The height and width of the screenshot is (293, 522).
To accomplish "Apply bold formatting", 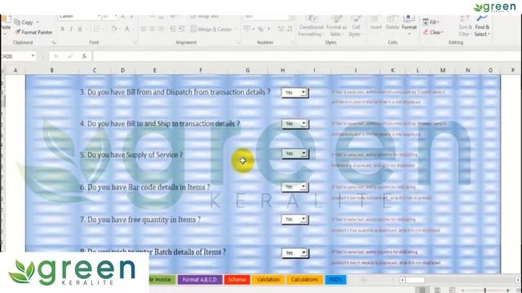I will pyautogui.click(x=62, y=29).
